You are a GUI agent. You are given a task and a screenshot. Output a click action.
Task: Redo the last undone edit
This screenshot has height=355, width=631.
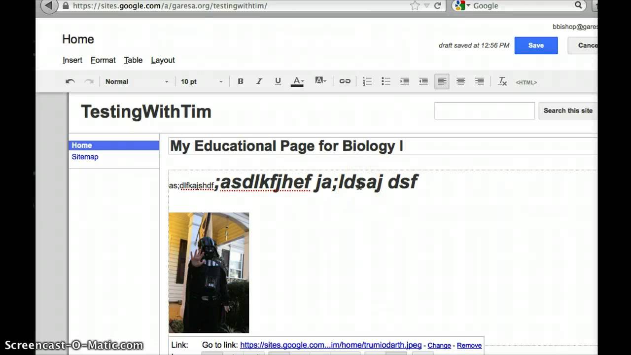point(89,81)
